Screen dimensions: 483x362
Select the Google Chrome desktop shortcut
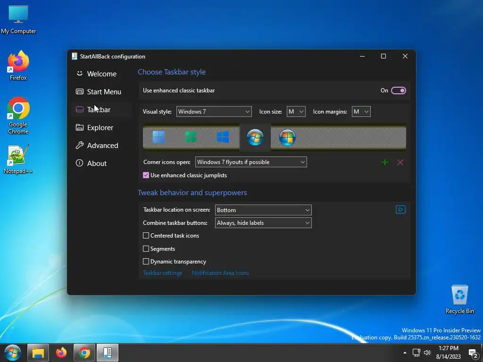coord(18,116)
